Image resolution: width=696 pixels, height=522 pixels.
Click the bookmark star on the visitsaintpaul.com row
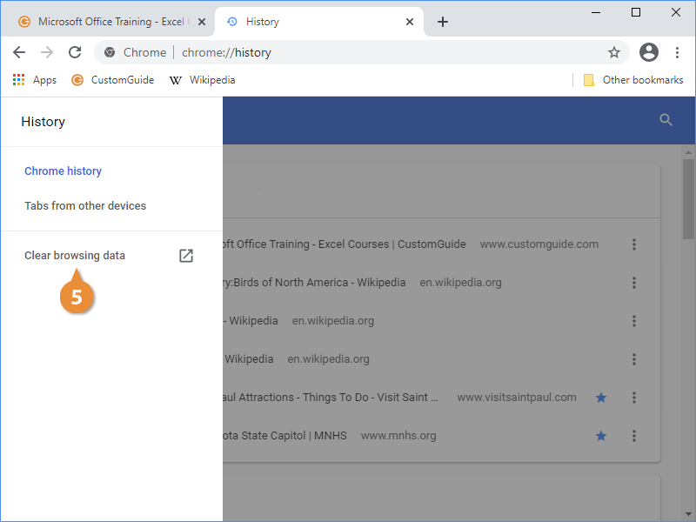pyautogui.click(x=601, y=398)
